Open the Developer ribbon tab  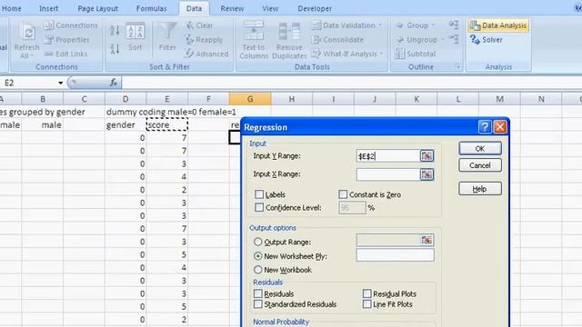[315, 8]
